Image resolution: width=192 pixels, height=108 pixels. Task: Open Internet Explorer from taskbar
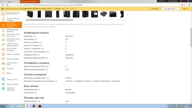pos(9,106)
